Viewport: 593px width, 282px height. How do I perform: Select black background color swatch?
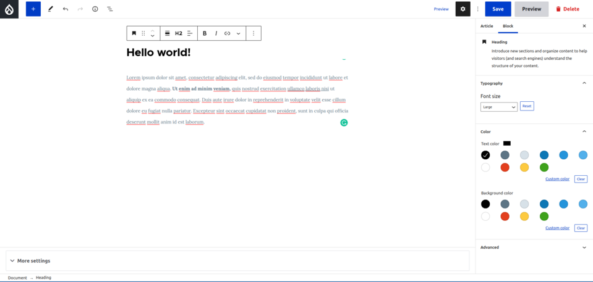[x=485, y=204]
